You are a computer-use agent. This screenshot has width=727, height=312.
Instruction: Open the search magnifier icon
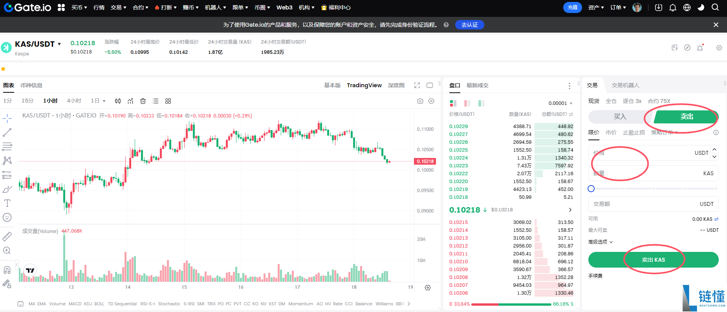(715, 7)
